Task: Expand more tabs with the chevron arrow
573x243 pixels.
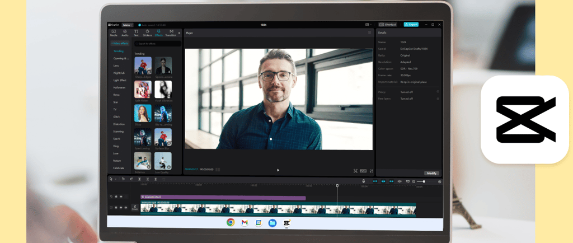Action: tap(180, 33)
